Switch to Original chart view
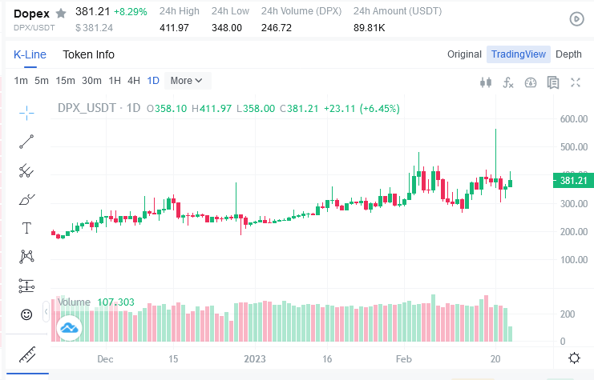Viewport: 594px width, 380px height. pos(464,54)
